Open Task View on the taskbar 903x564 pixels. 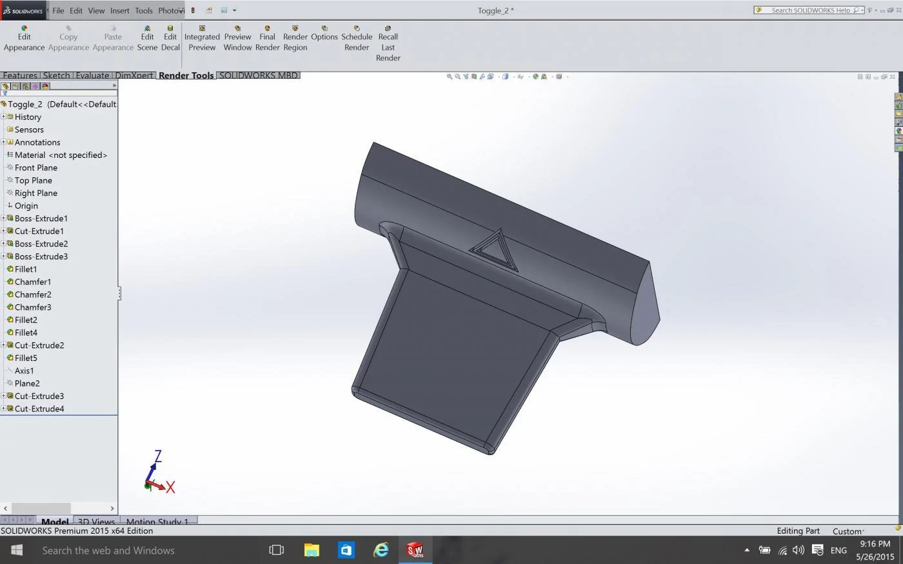(x=276, y=550)
